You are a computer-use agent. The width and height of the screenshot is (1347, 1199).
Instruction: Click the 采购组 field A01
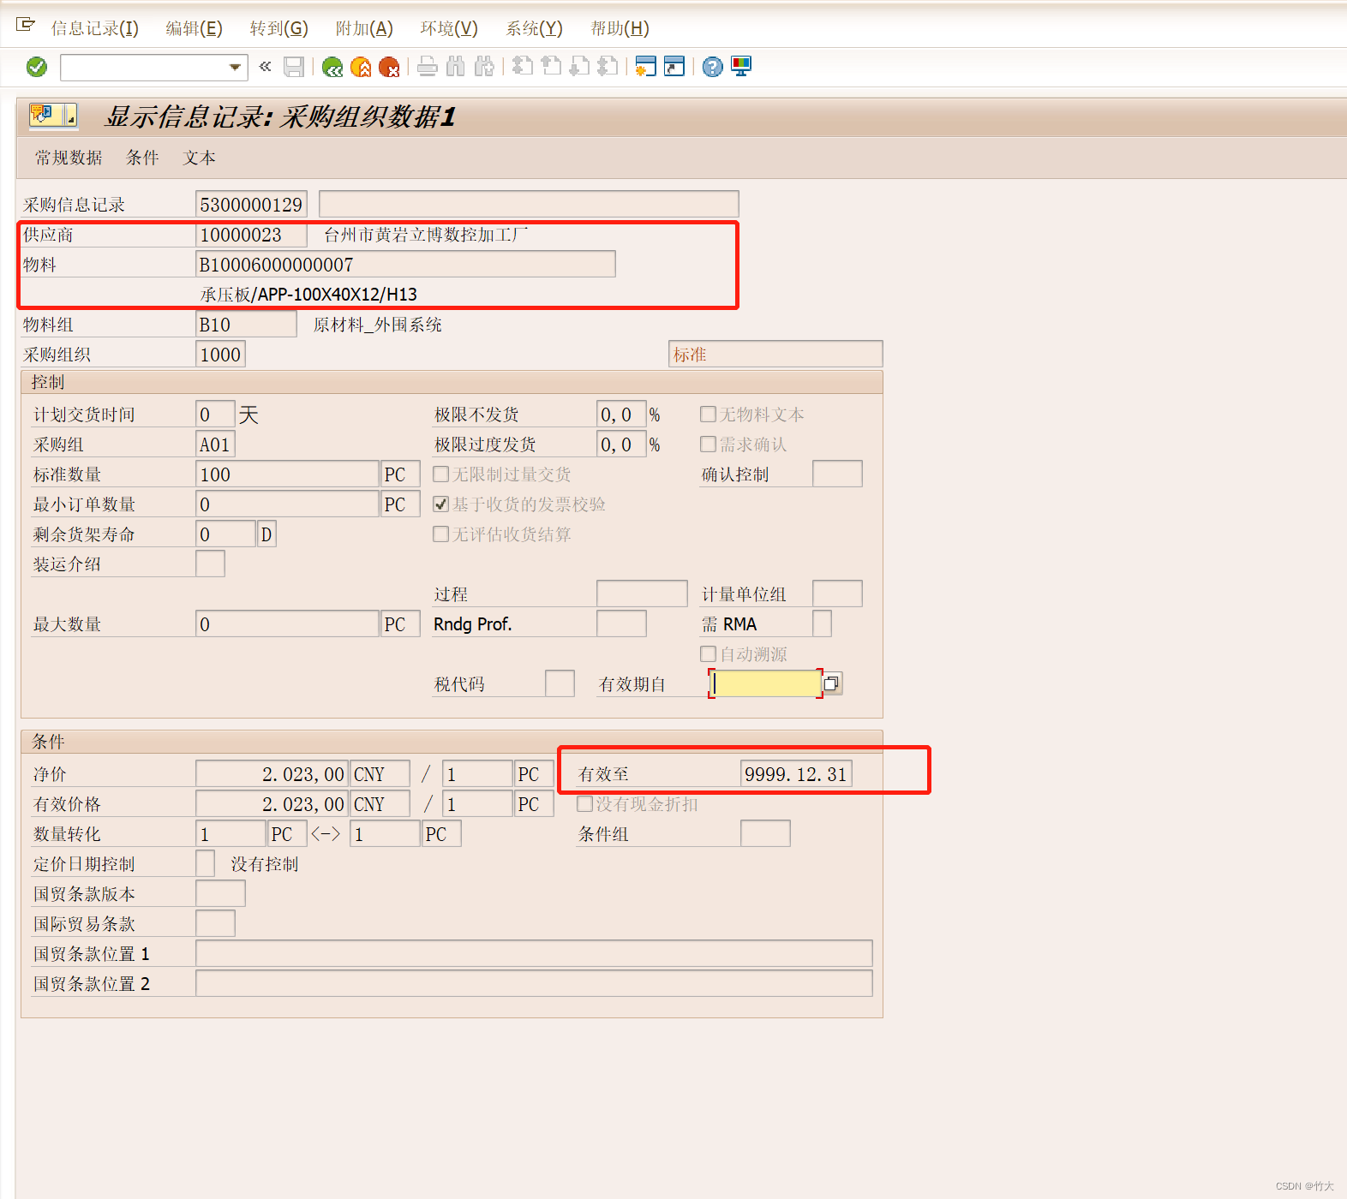pyautogui.click(x=215, y=444)
